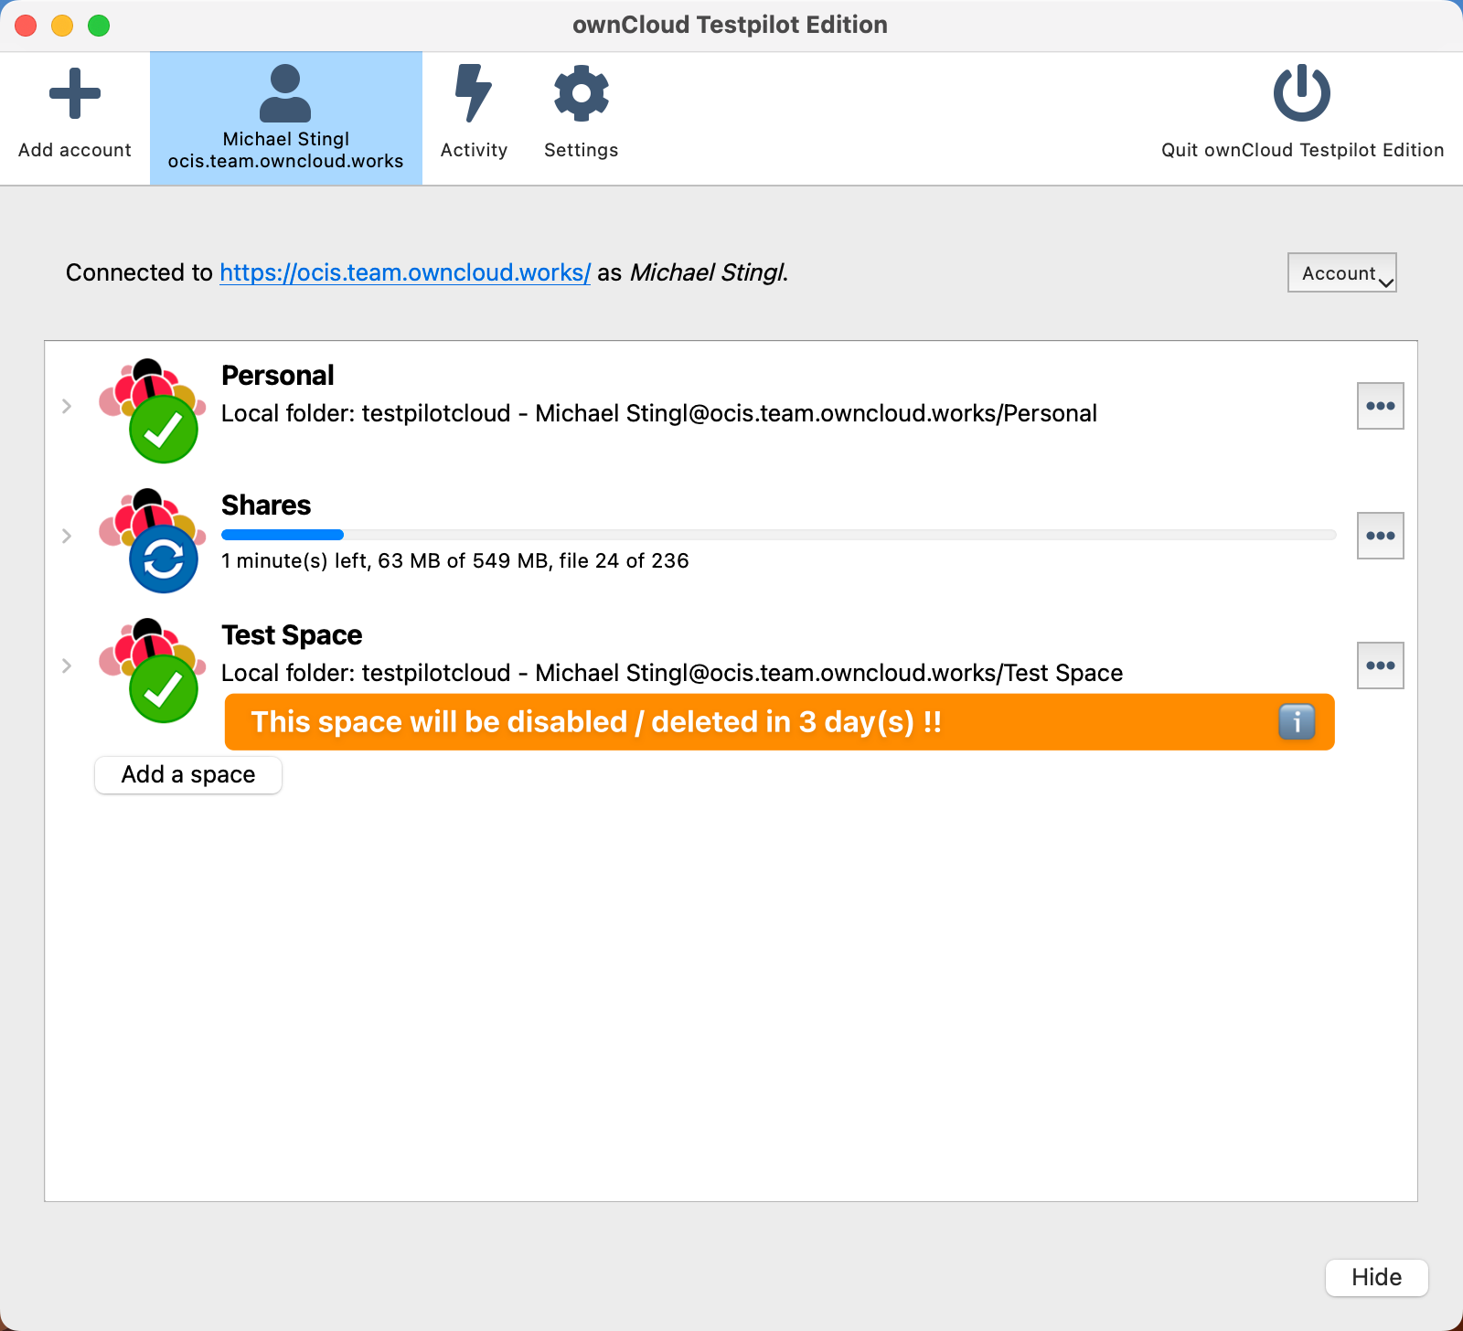The width and height of the screenshot is (1463, 1331).
Task: Expand the Test Space row
Action: click(x=67, y=665)
